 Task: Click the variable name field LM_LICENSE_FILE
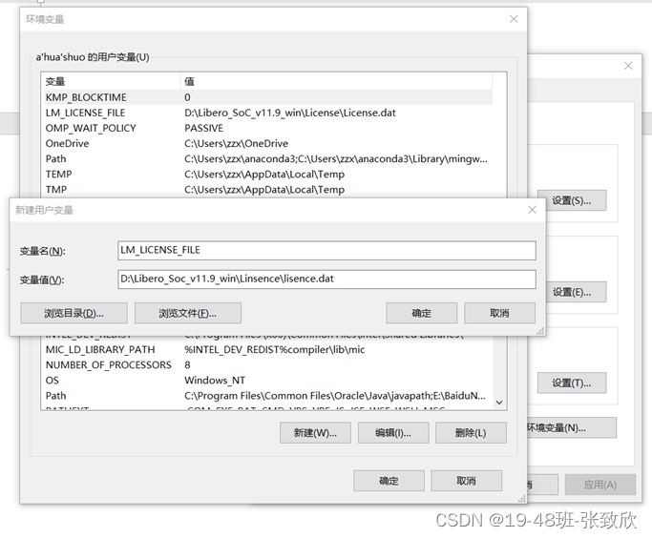(x=326, y=251)
